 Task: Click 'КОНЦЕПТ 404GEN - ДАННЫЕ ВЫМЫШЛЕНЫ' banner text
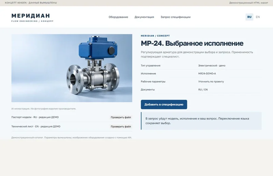point(31,3)
